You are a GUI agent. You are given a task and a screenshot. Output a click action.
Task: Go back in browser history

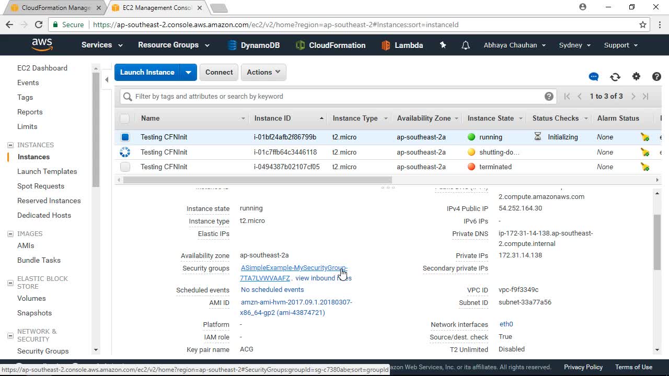click(9, 25)
